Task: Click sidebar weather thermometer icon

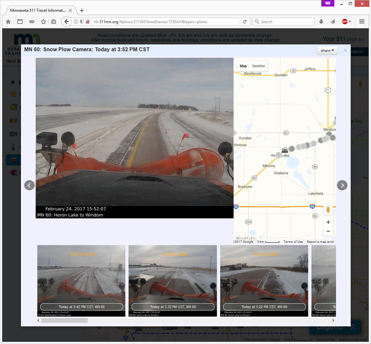Action: pyautogui.click(x=13, y=147)
